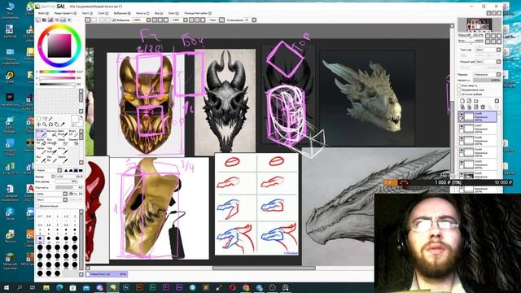Open Windows taskbar search icon
521x293 pixels.
pyautogui.click(x=20, y=287)
